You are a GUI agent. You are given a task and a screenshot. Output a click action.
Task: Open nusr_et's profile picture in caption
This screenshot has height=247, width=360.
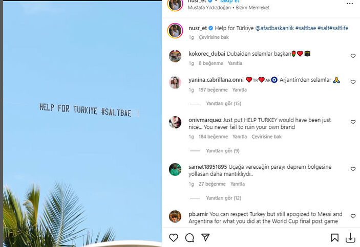(175, 31)
